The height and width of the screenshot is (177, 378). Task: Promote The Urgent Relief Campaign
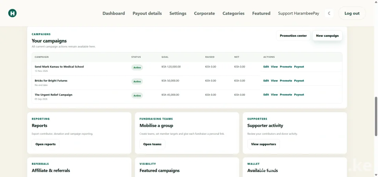[286, 95]
